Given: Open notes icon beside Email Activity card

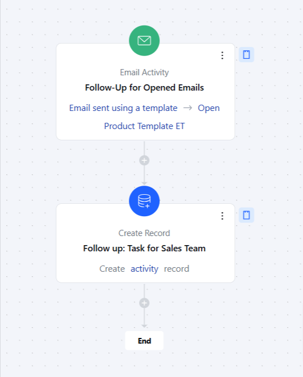Looking at the screenshot, I should tap(246, 54).
